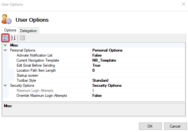188x132 pixels.
Task: Sort properties with the Alphabetical icon
Action: tap(13, 38)
